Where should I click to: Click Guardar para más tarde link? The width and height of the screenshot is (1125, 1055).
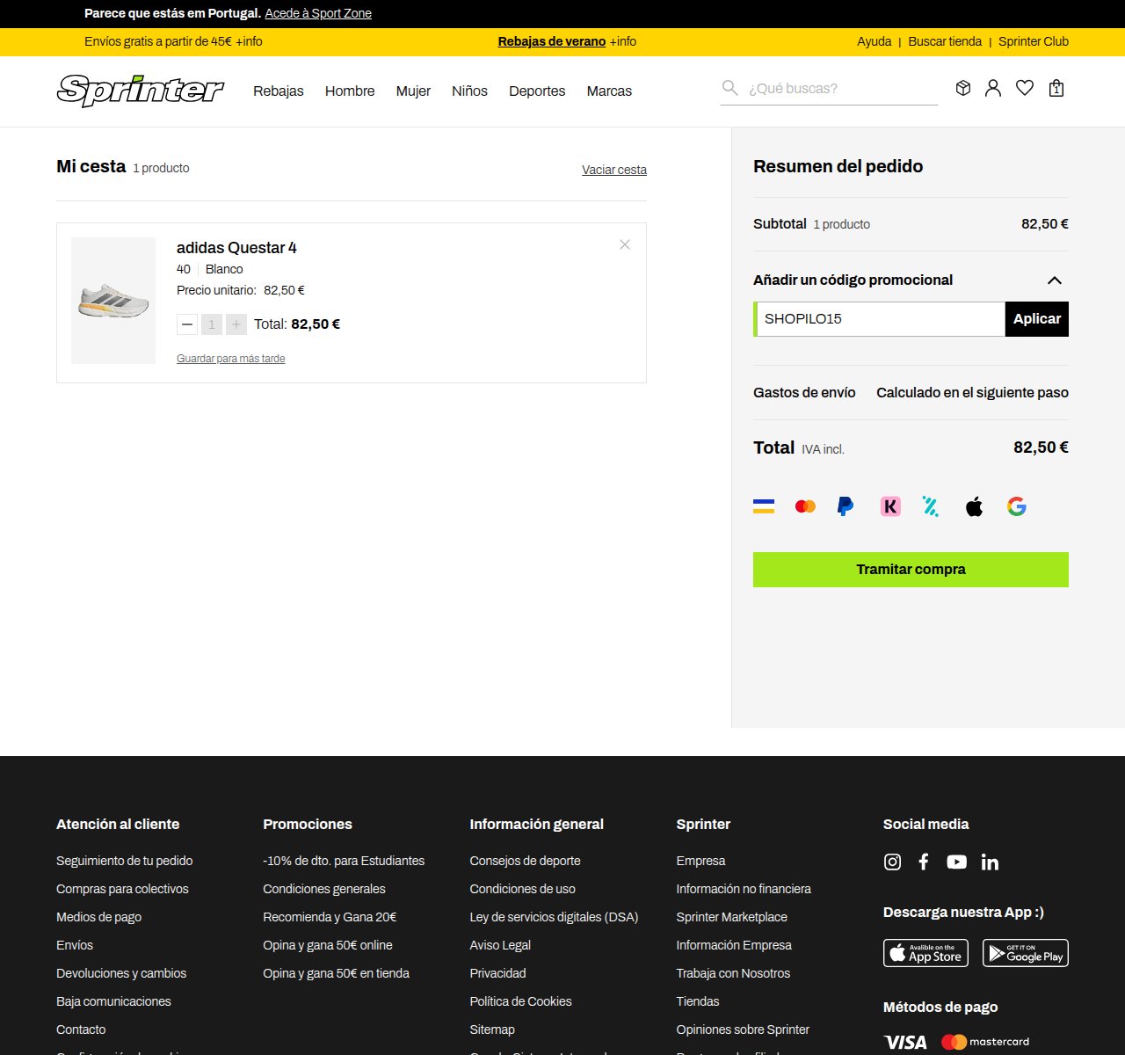click(231, 359)
